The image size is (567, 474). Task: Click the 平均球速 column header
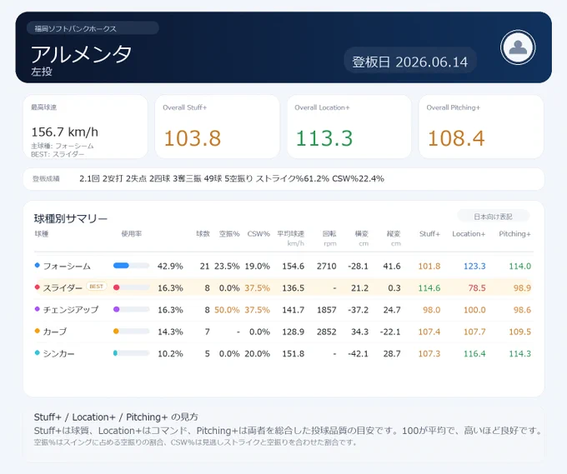point(291,234)
